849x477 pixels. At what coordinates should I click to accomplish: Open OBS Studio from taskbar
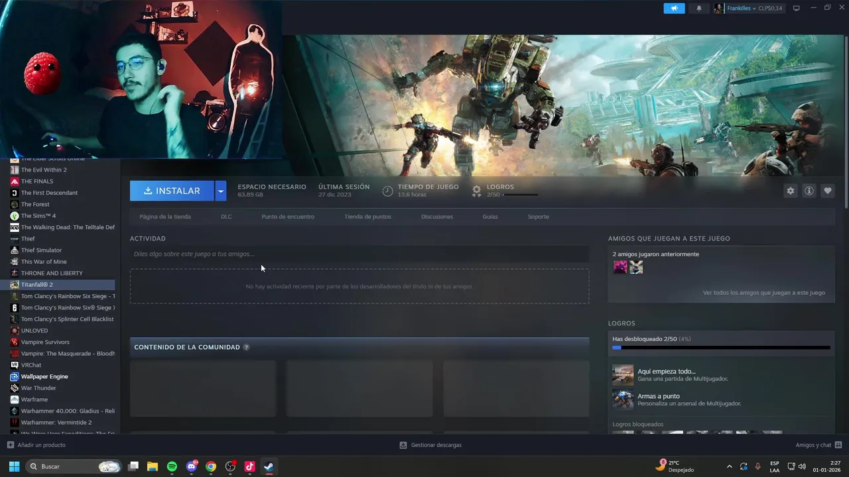[230, 466]
